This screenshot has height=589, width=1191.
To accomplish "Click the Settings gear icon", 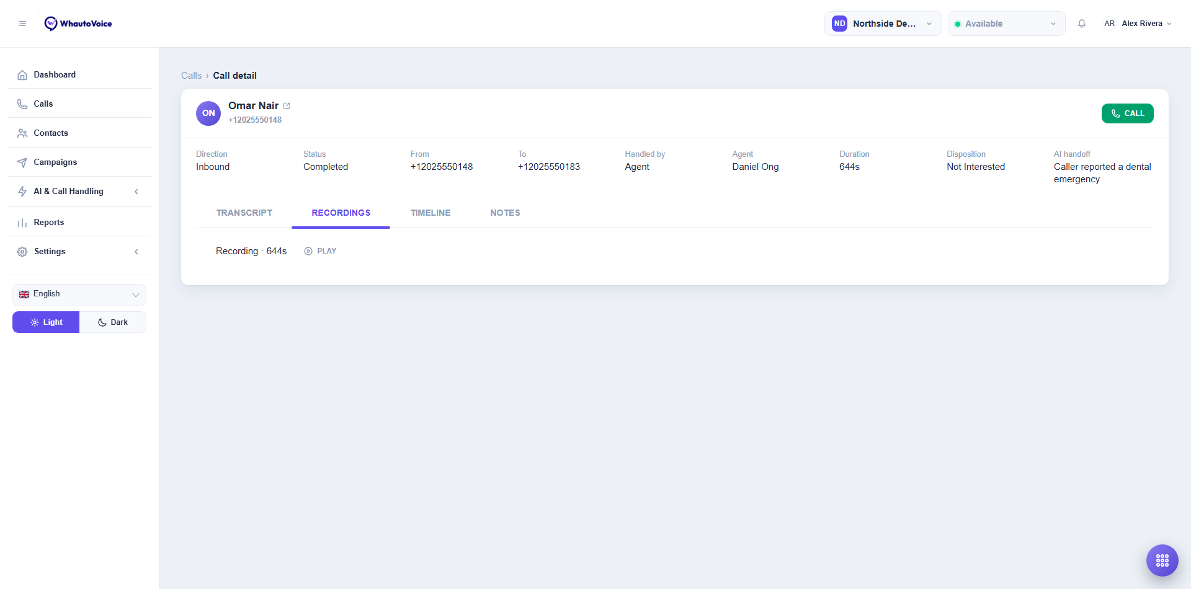I will tap(22, 252).
